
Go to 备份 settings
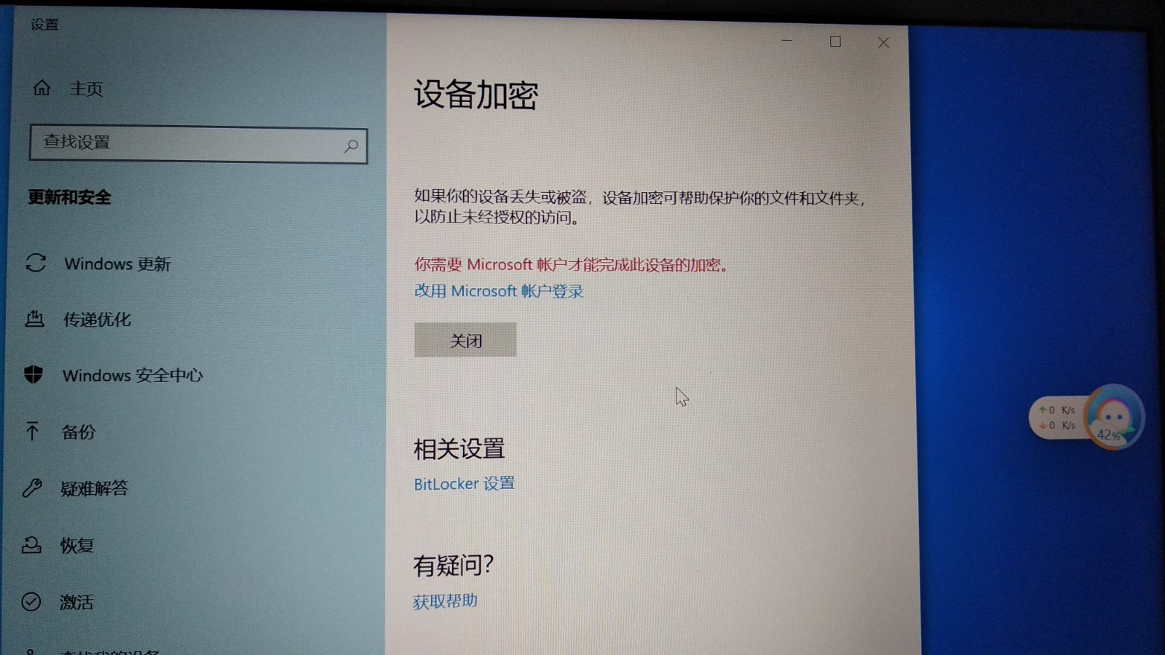pyautogui.click(x=79, y=432)
